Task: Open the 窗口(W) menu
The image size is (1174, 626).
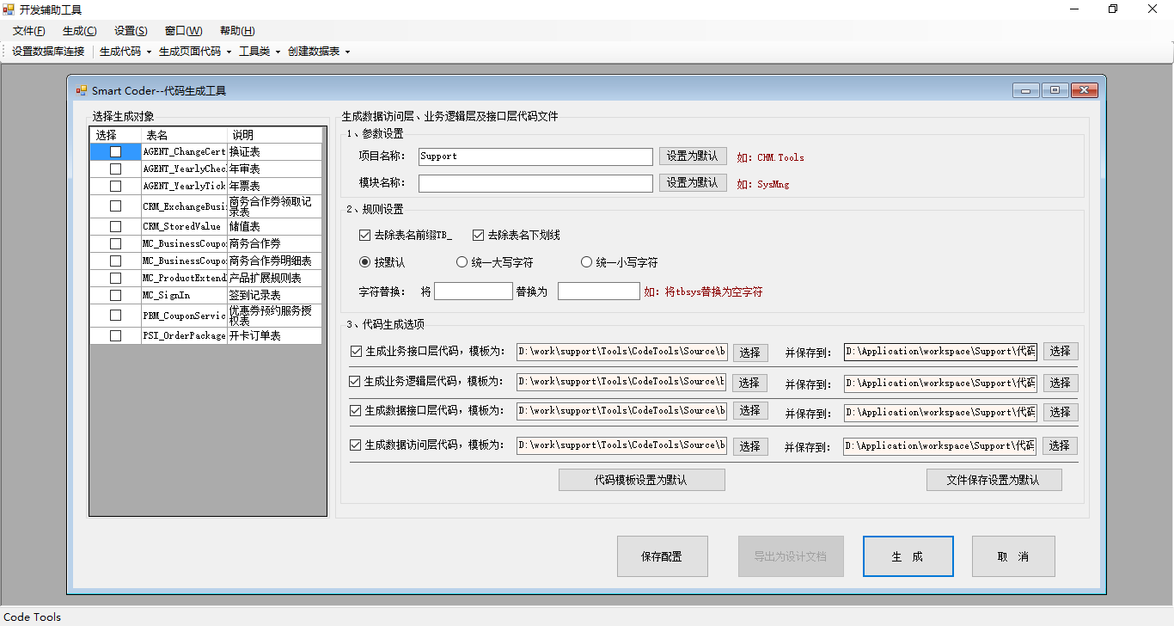Action: 183,31
